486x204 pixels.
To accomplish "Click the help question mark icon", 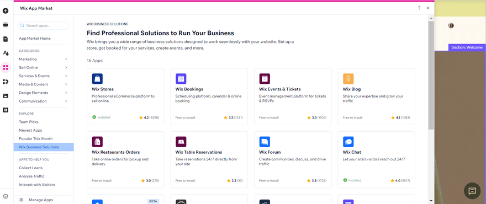I will coord(419,8).
